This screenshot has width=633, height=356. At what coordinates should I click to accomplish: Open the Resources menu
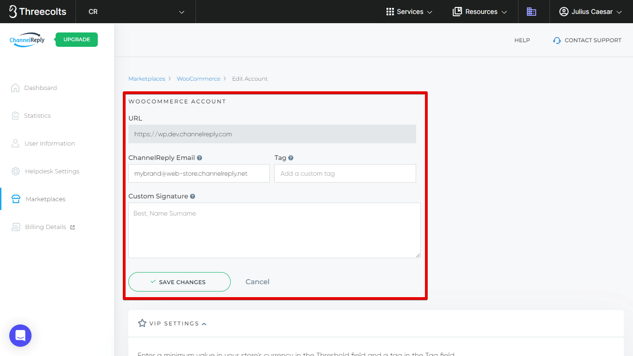pos(480,12)
